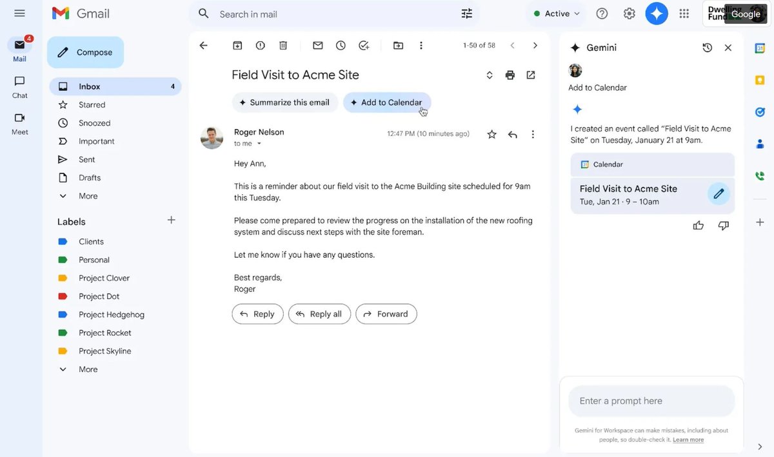Image resolution: width=774 pixels, height=457 pixels.
Task: Give thumbs up to Gemini response
Action: (698, 225)
